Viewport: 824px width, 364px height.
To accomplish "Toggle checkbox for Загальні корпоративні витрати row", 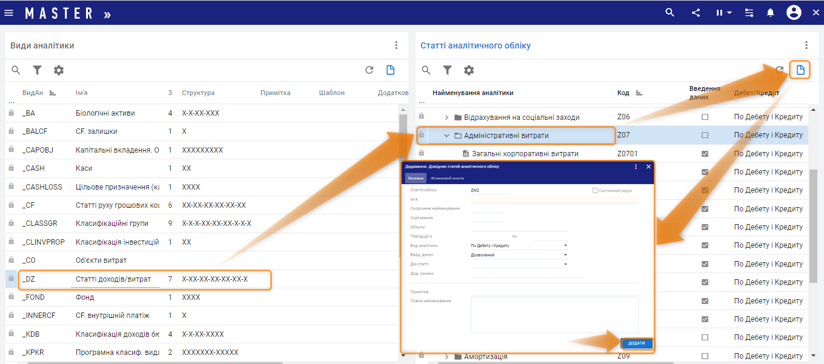I will 705,154.
